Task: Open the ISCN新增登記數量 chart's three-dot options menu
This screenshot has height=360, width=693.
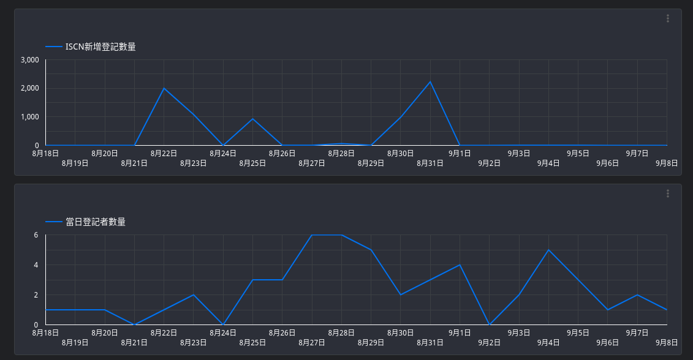Action: tap(667, 18)
